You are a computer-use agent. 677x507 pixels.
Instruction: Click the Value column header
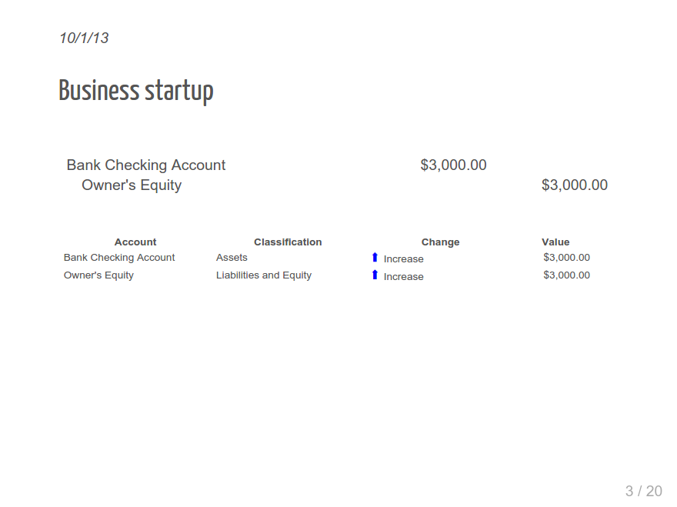click(555, 242)
